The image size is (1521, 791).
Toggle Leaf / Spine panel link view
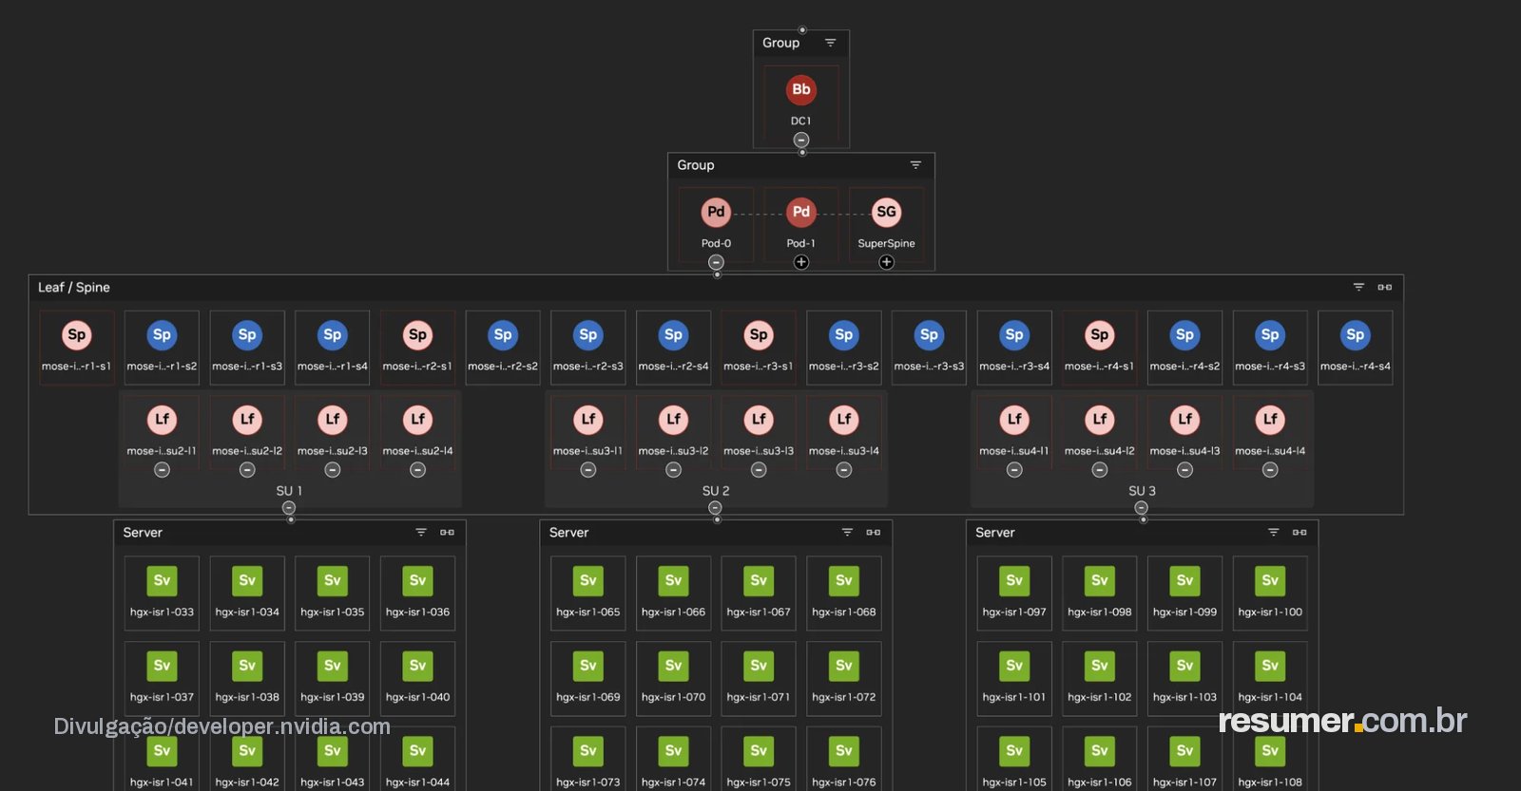click(1385, 287)
